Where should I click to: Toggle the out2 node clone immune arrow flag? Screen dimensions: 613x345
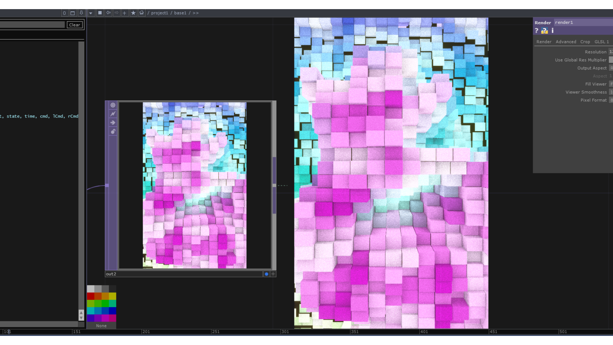pyautogui.click(x=113, y=123)
